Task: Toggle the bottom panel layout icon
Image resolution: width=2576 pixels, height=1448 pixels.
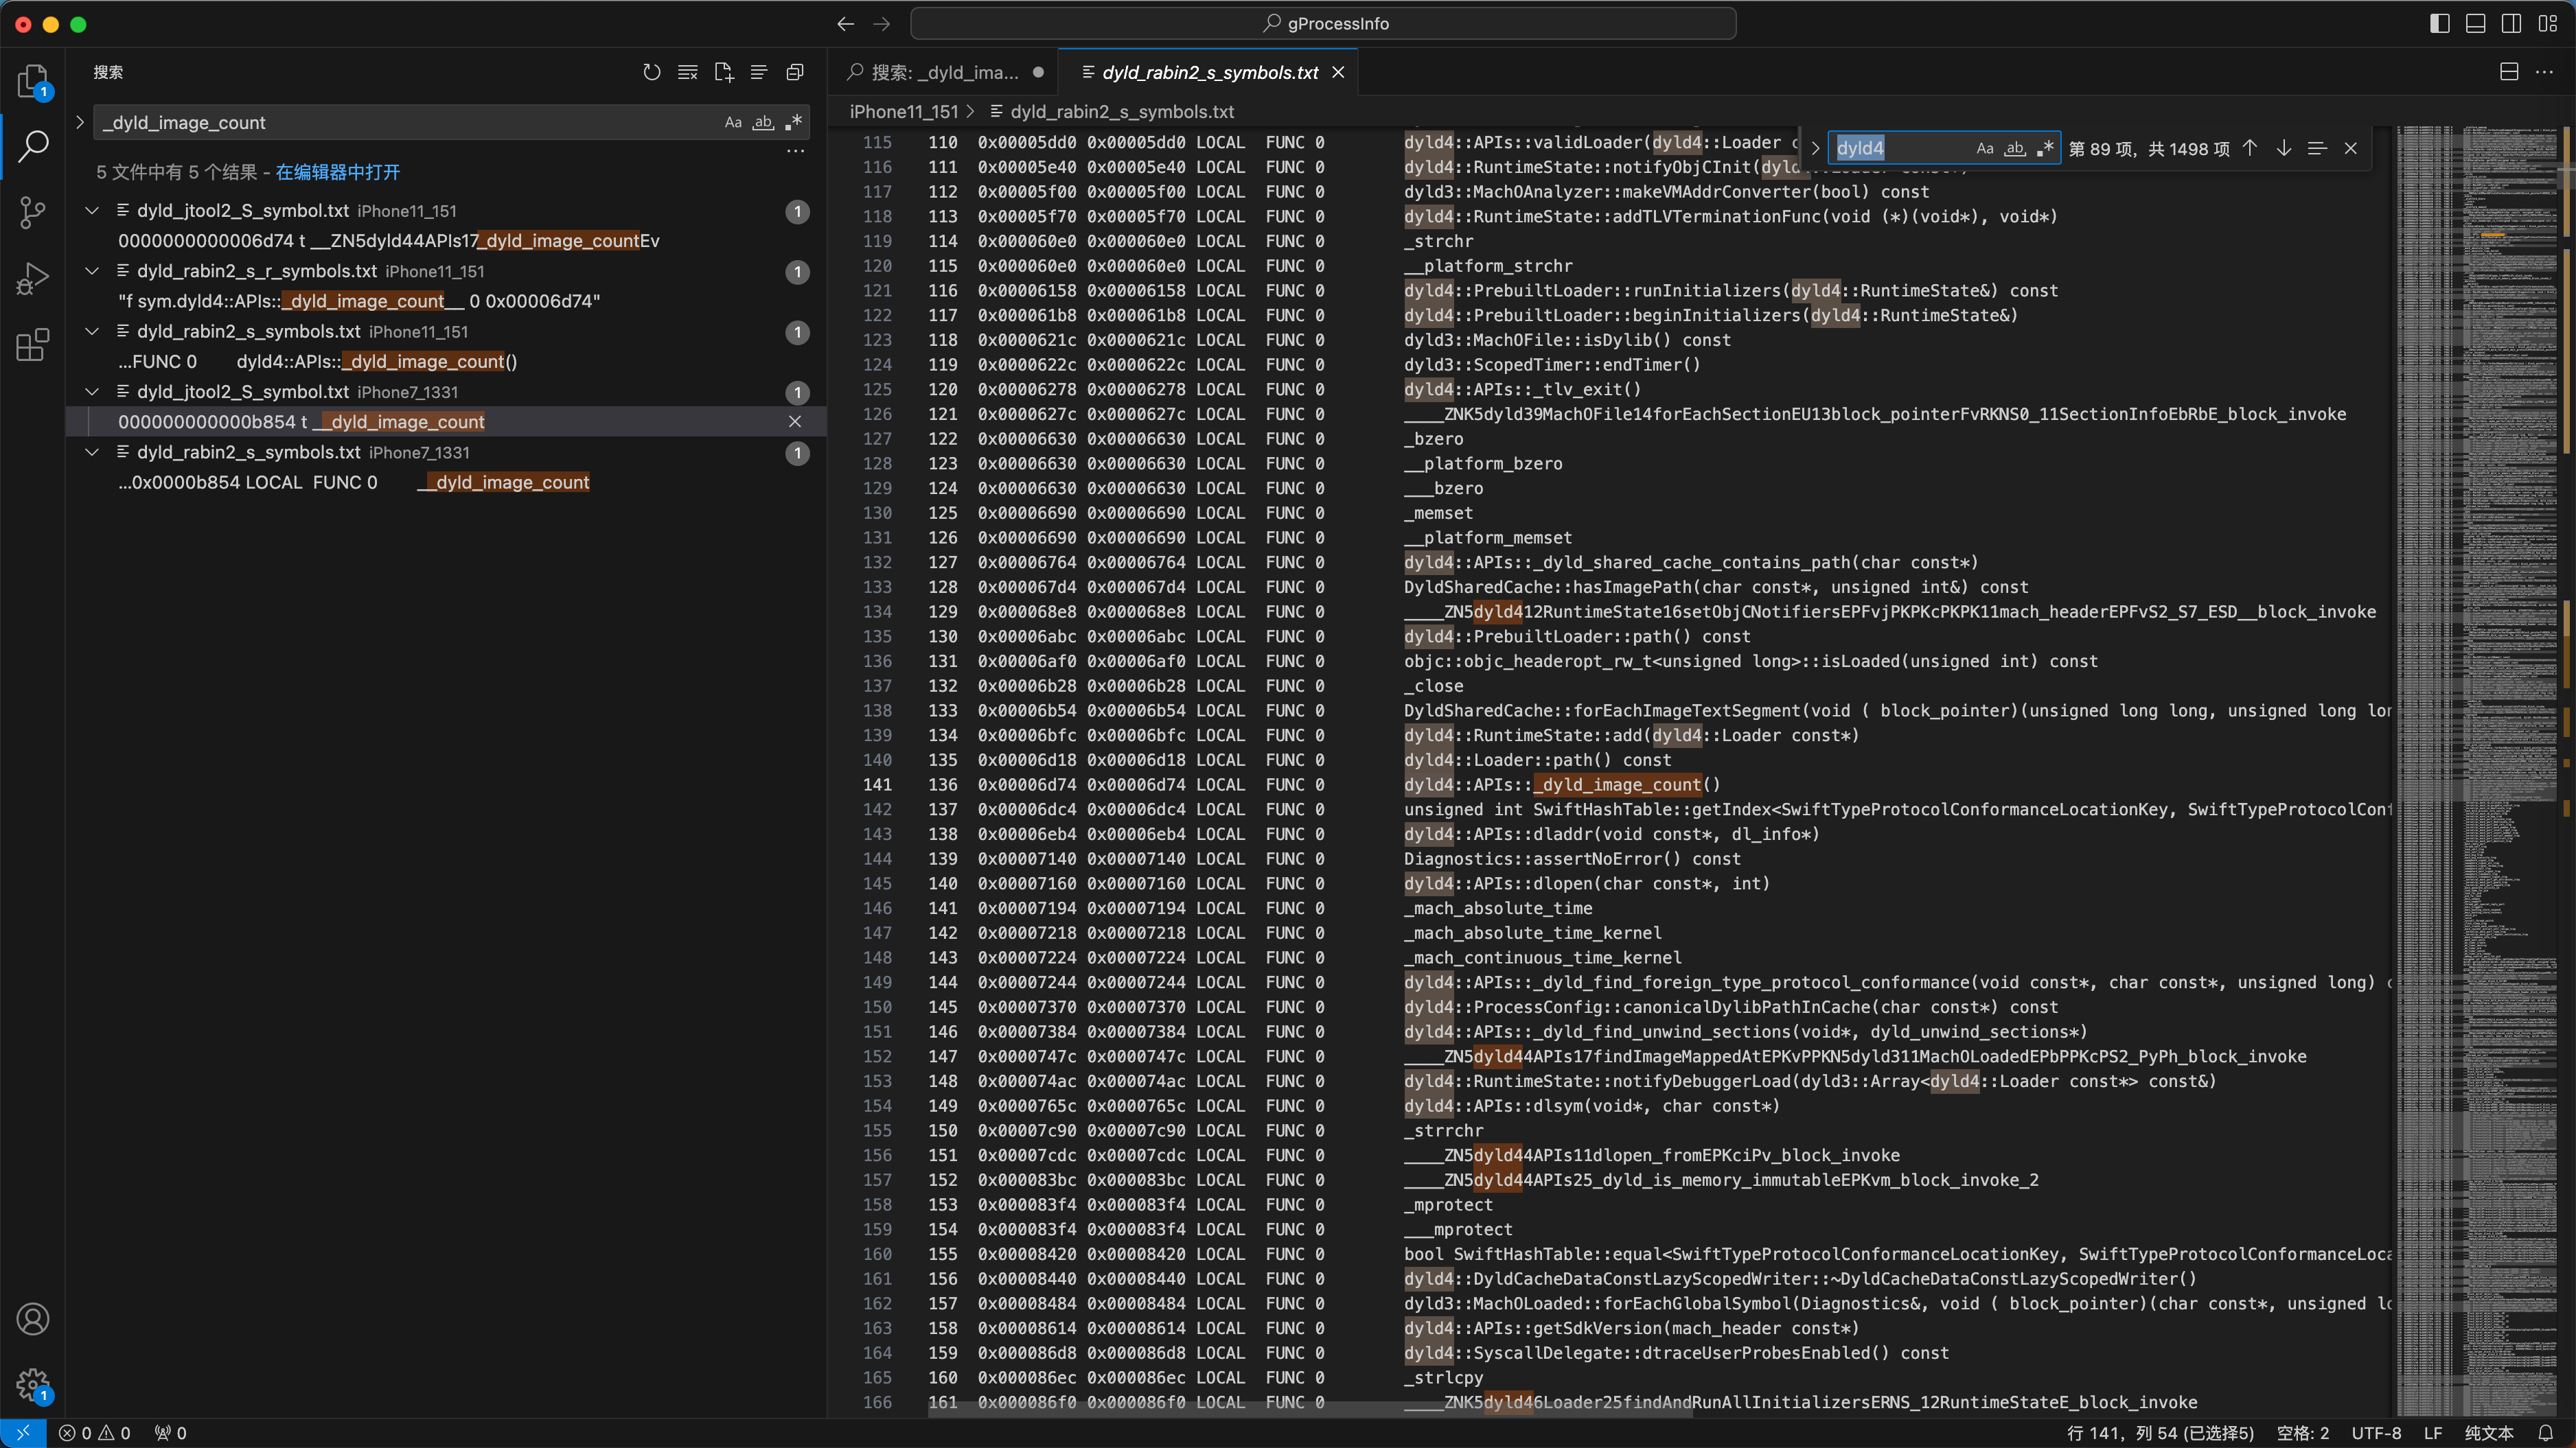Action: click(x=2476, y=24)
